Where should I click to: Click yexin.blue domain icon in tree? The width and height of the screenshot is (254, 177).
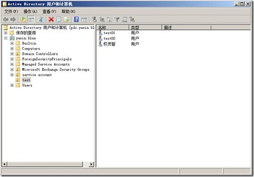[x=12, y=38]
